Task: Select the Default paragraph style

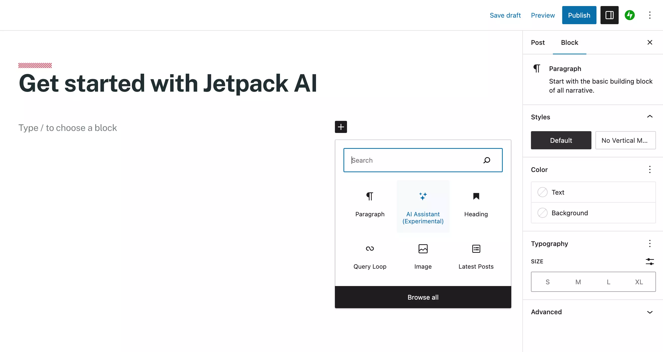Action: point(561,140)
